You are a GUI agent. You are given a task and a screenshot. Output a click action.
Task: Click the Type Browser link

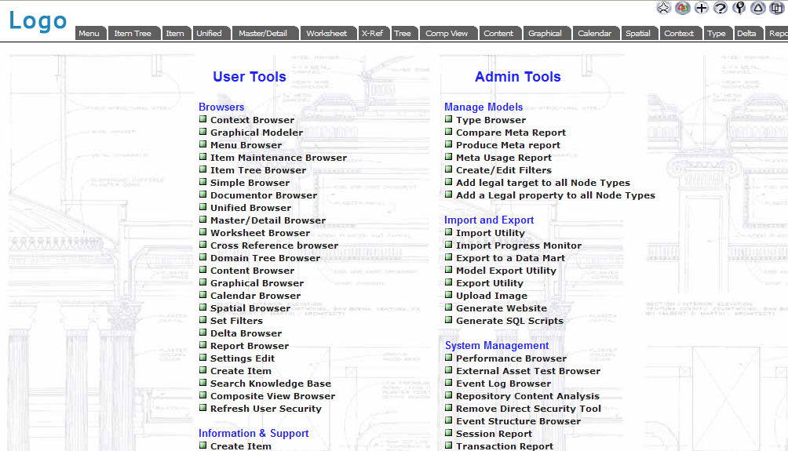491,120
